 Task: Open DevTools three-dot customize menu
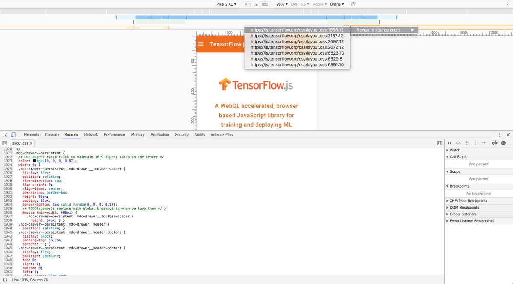point(499,135)
